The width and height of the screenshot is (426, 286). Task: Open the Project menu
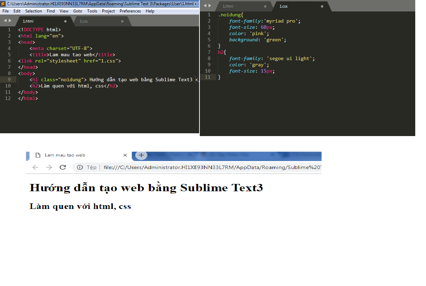(x=109, y=11)
